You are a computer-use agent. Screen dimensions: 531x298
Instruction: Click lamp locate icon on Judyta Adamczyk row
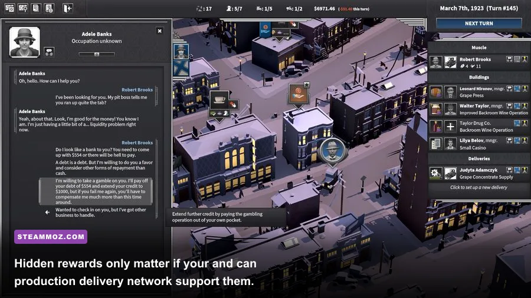(525, 170)
